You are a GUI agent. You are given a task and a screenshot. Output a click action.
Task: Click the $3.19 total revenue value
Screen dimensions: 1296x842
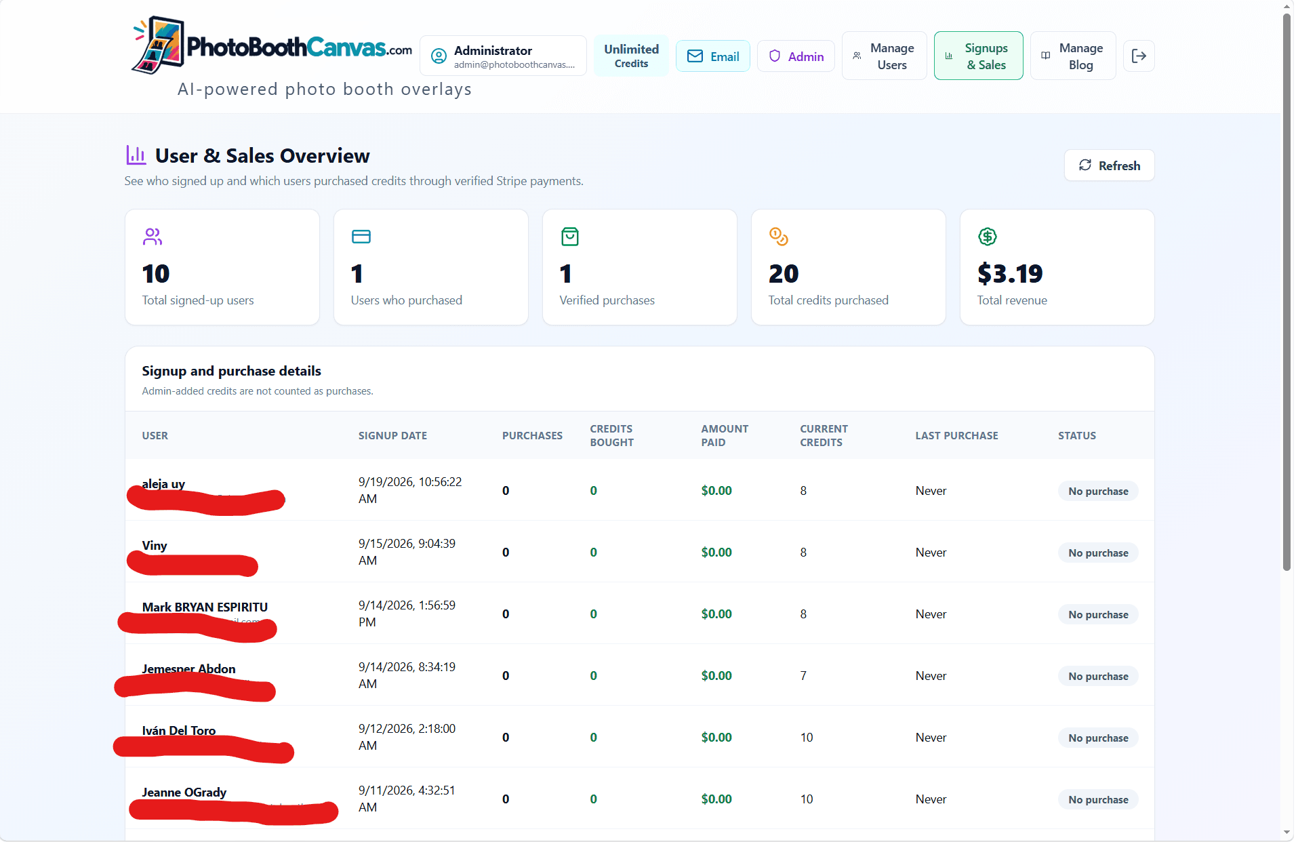tap(1010, 274)
